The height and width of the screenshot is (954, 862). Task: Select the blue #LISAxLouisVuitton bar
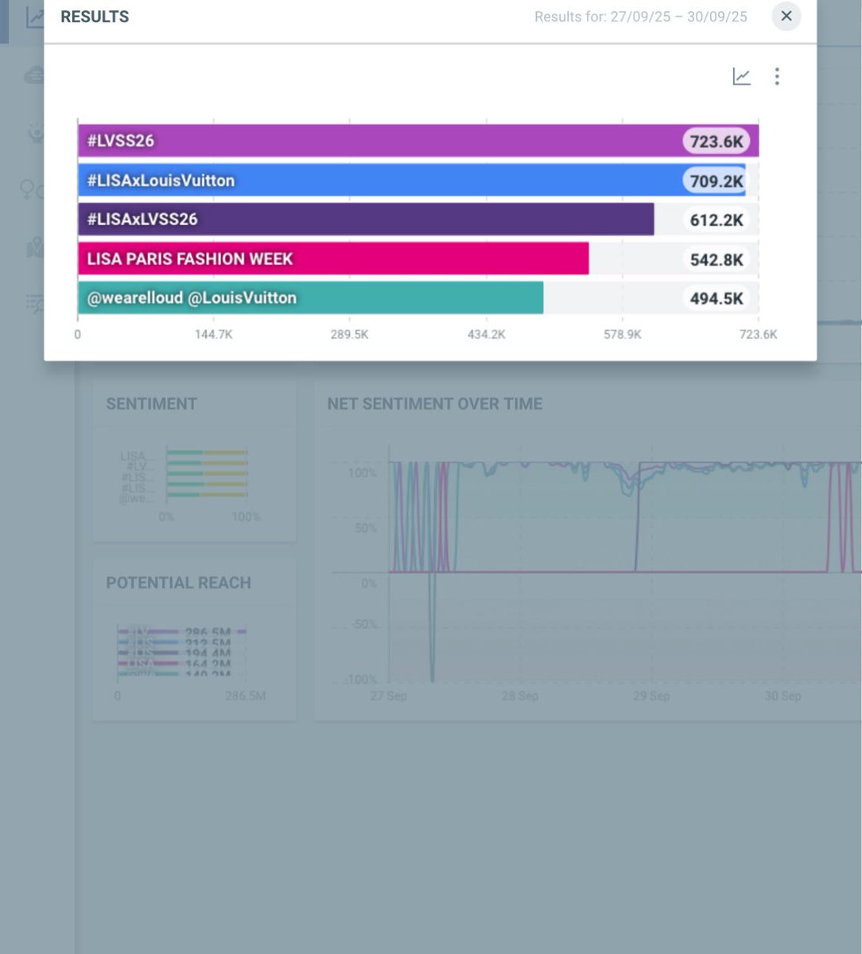(411, 180)
